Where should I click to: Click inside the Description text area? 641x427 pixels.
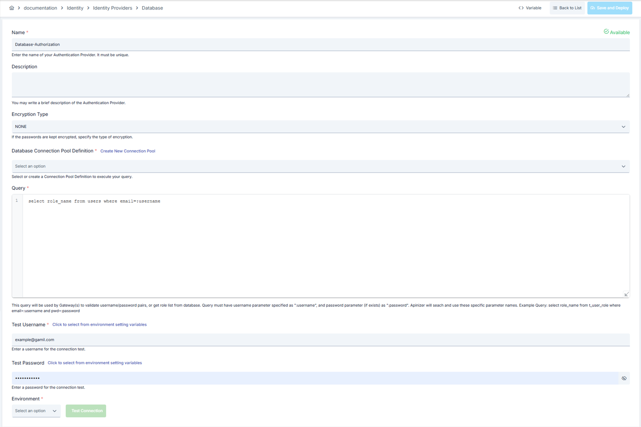(x=320, y=85)
